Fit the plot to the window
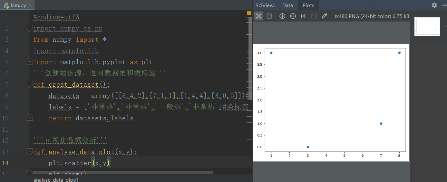The width and height of the screenshot is (447, 182). pos(314,16)
